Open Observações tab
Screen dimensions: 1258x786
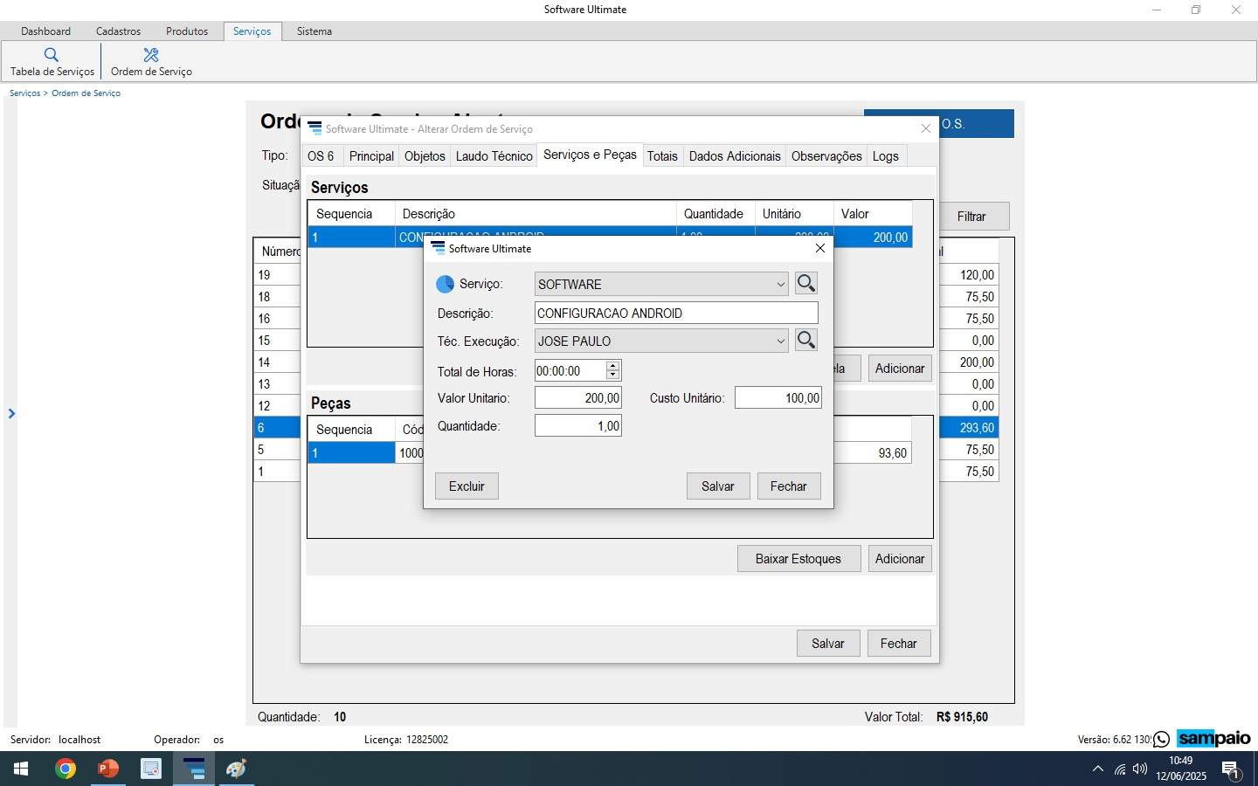(826, 156)
